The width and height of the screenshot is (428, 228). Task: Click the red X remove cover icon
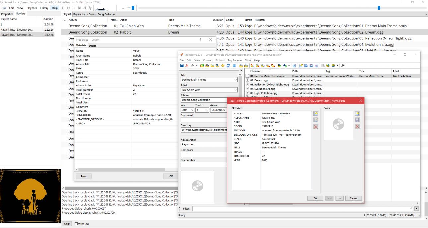pyautogui.click(x=357, y=126)
